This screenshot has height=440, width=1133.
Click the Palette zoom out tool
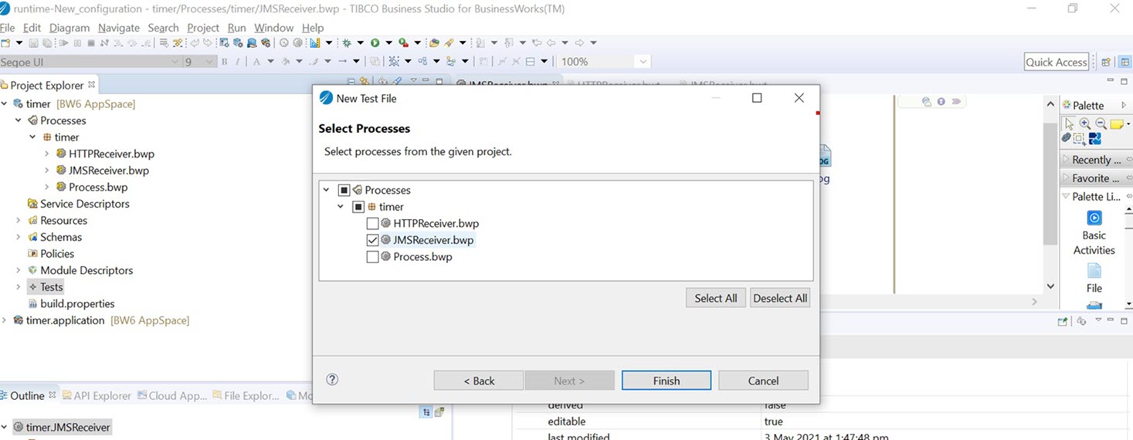(1101, 124)
